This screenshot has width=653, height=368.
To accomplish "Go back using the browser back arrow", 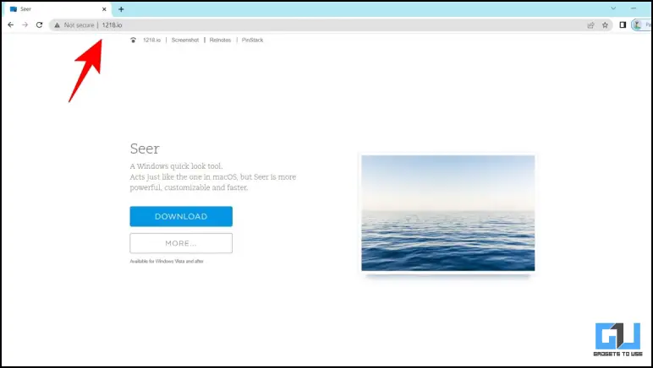I will (10, 25).
